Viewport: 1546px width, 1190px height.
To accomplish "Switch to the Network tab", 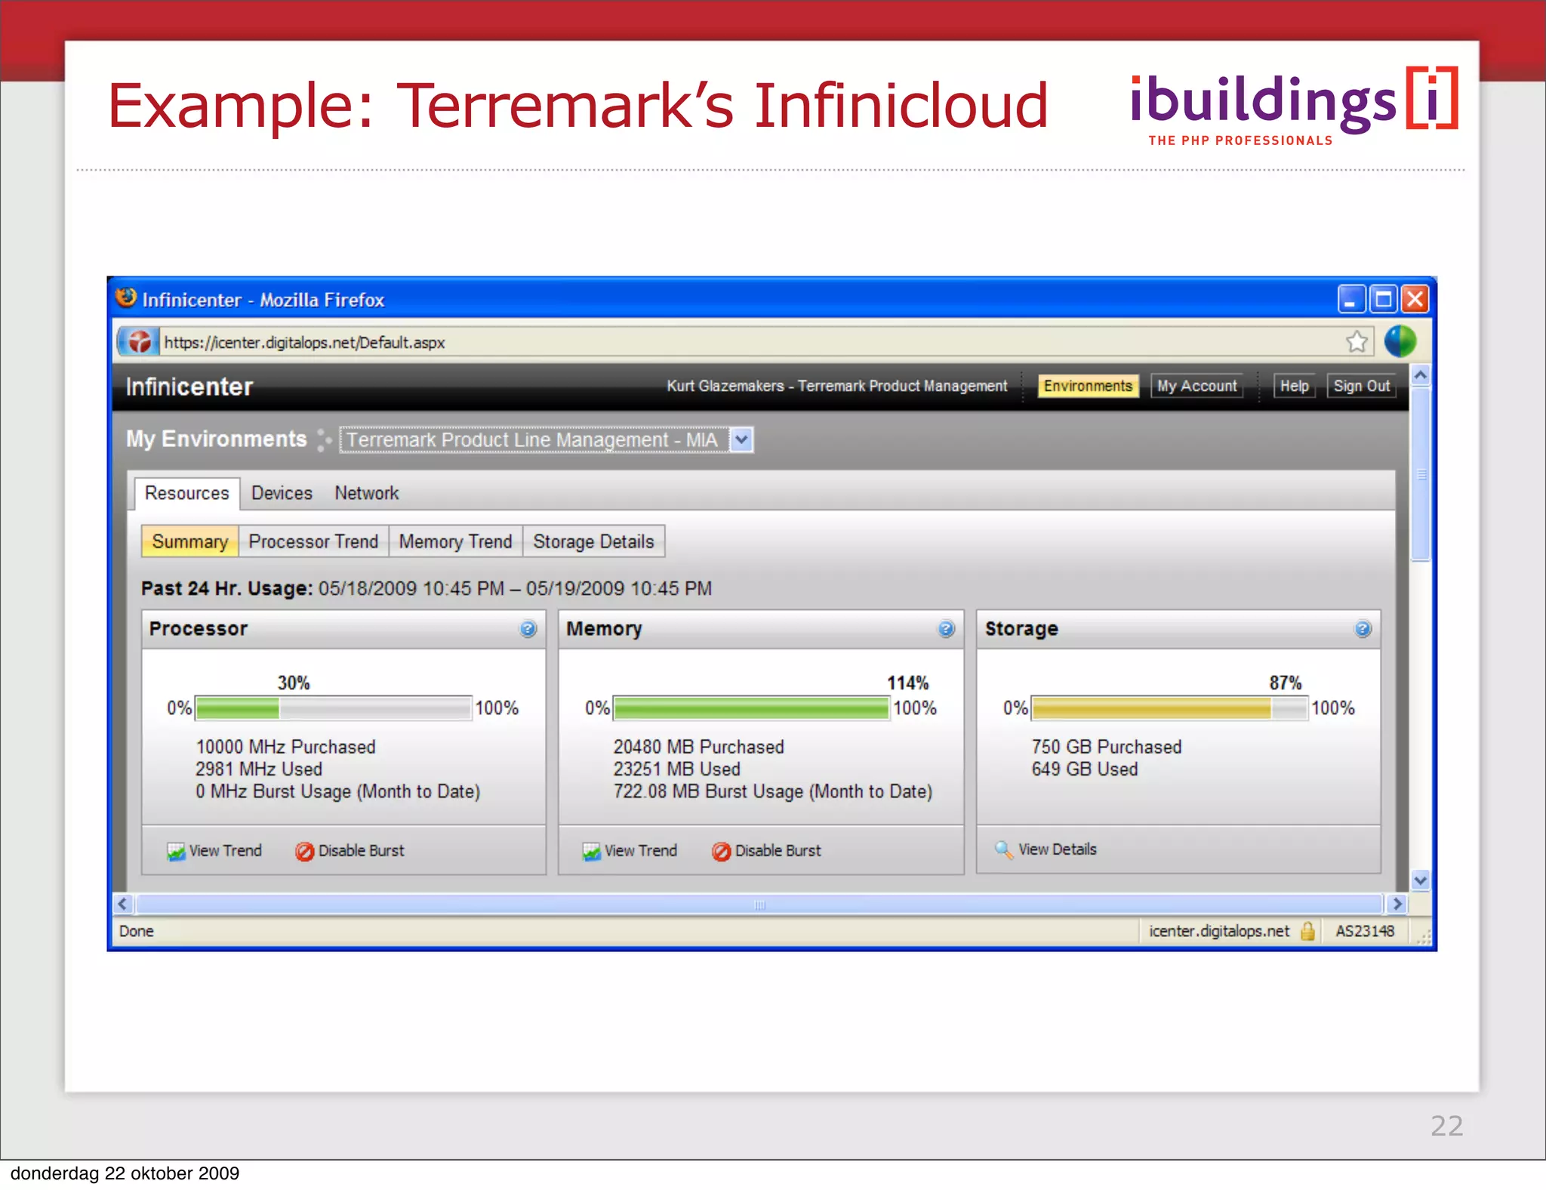I will [366, 493].
